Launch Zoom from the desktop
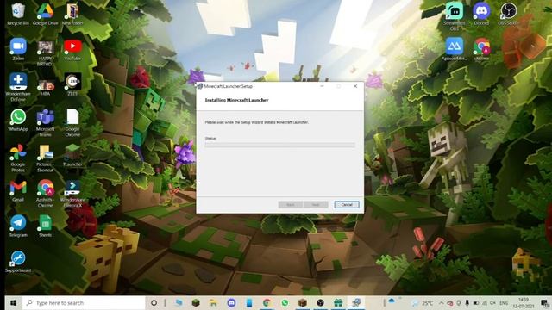Viewport: 552px width, 310px height. pyautogui.click(x=18, y=49)
